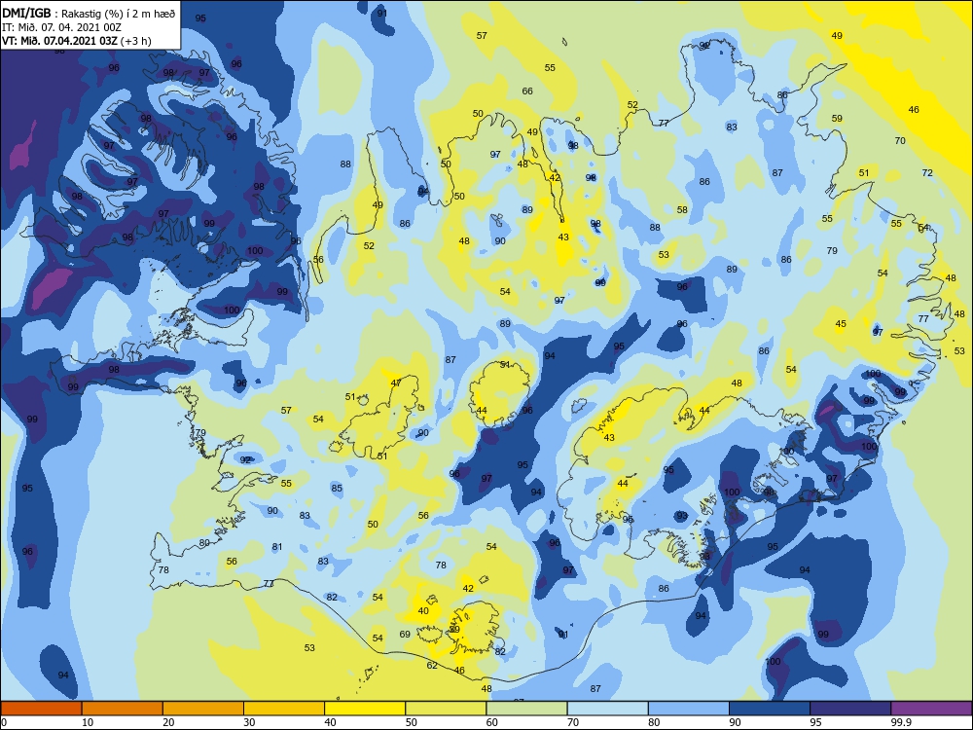973x730 pixels.
Task: Select the map value 59
Action: pos(837,119)
